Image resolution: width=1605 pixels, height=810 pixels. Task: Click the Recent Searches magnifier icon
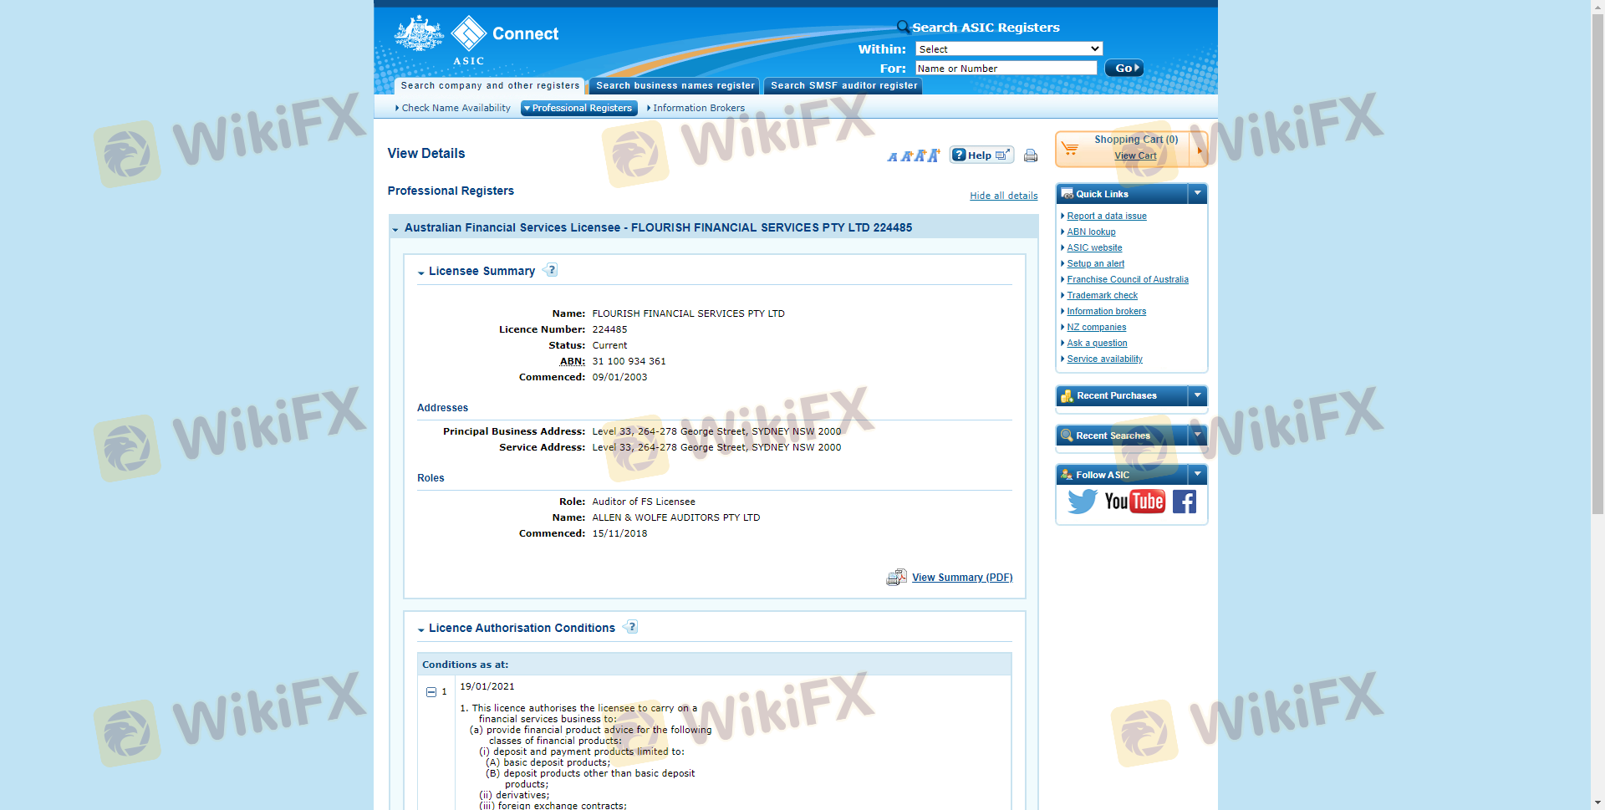coord(1067,436)
